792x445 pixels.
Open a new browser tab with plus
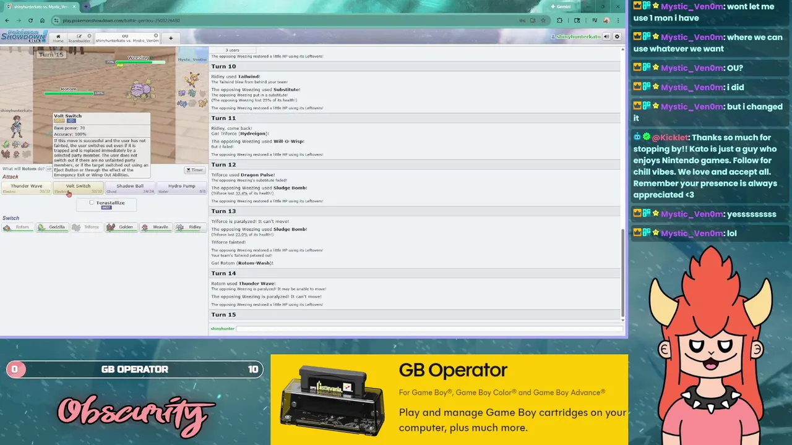(85, 6)
